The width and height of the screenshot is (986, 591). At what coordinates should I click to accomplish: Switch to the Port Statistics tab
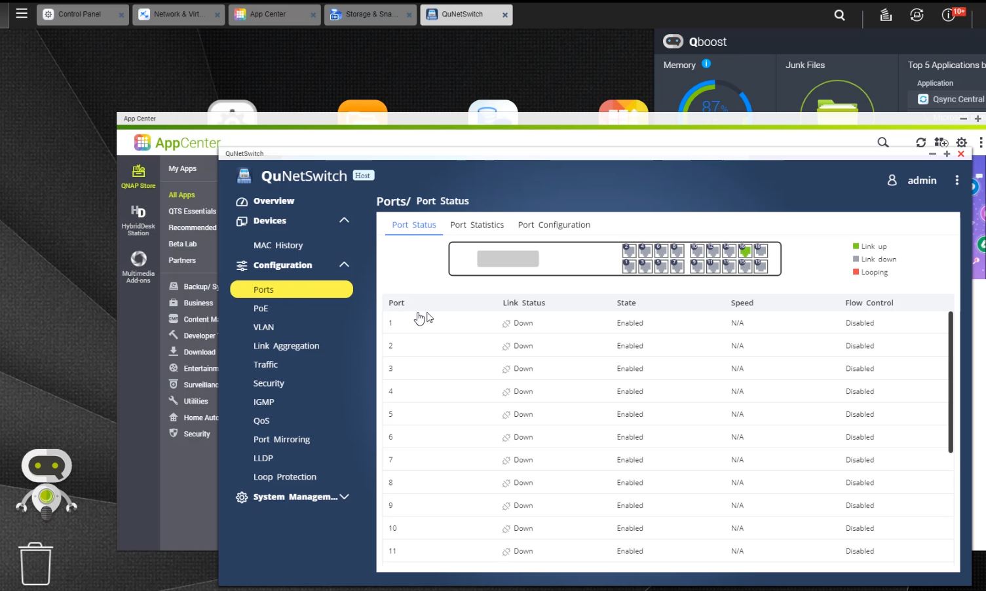(477, 225)
